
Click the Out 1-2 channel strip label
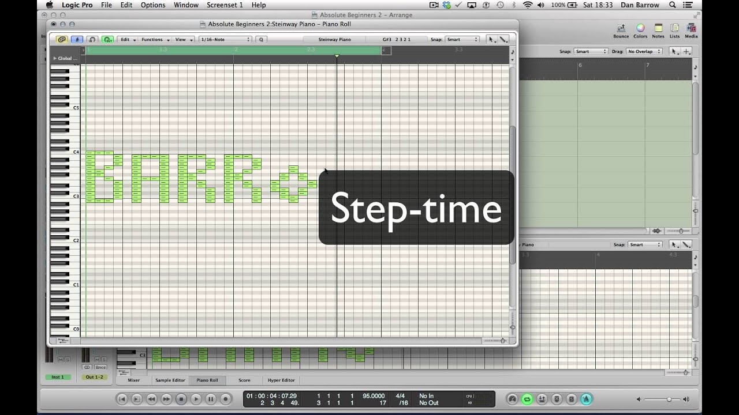(x=94, y=377)
